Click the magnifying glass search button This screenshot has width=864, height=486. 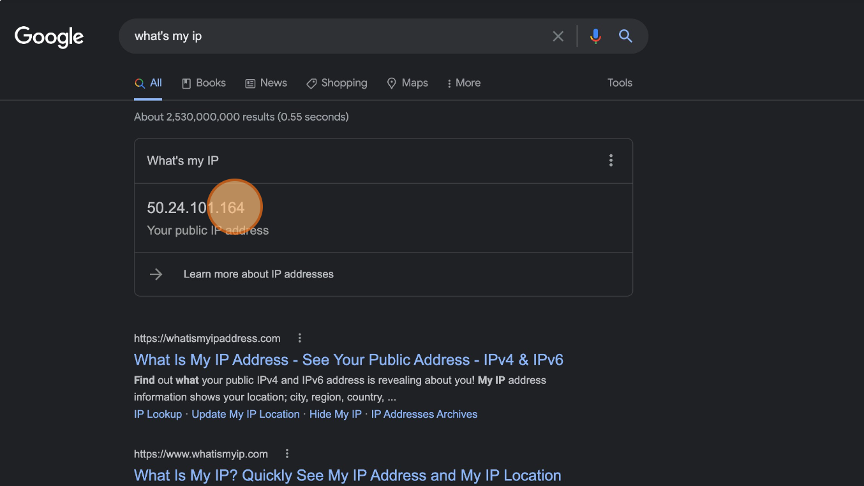[x=625, y=36]
